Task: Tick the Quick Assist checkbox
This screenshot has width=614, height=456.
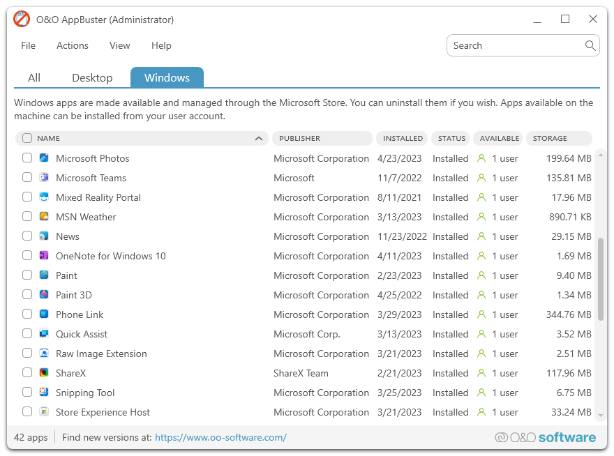Action: tap(27, 334)
